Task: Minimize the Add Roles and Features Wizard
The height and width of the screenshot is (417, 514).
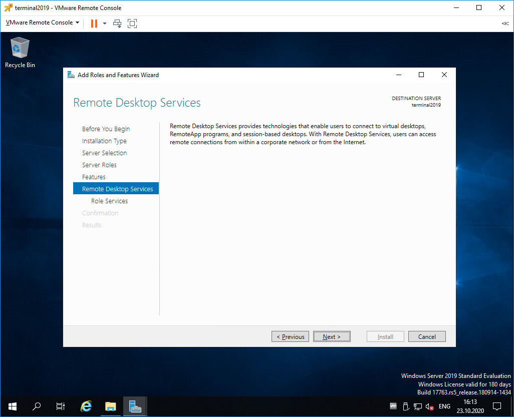Action: click(x=399, y=75)
